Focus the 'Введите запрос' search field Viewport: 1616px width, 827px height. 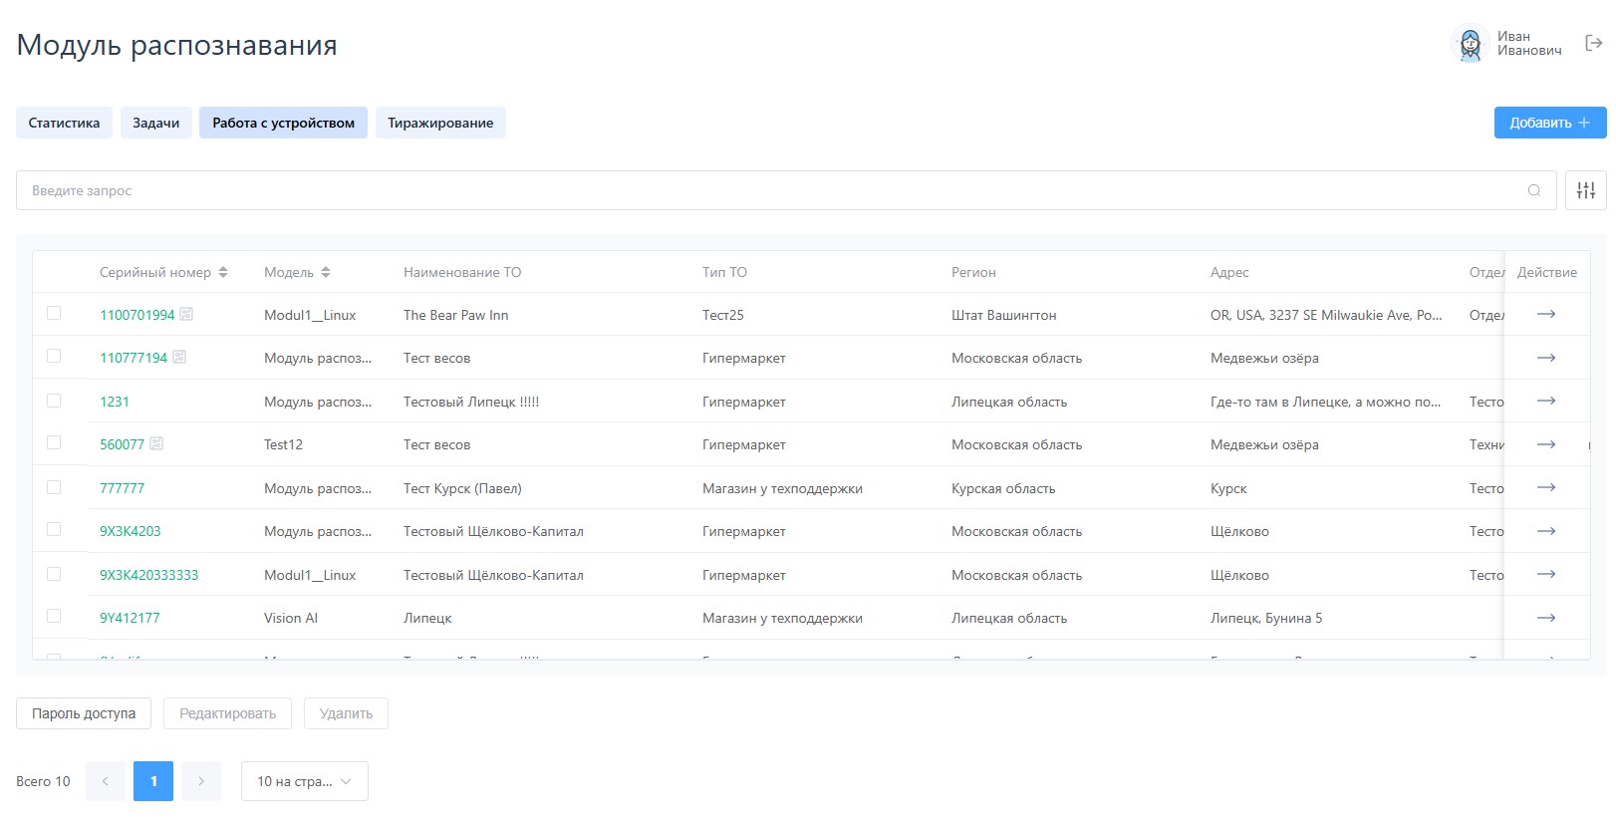click(x=767, y=190)
